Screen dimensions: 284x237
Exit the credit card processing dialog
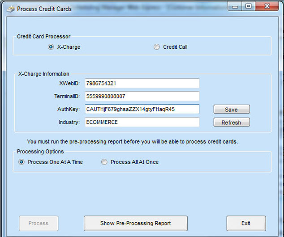click(x=245, y=223)
